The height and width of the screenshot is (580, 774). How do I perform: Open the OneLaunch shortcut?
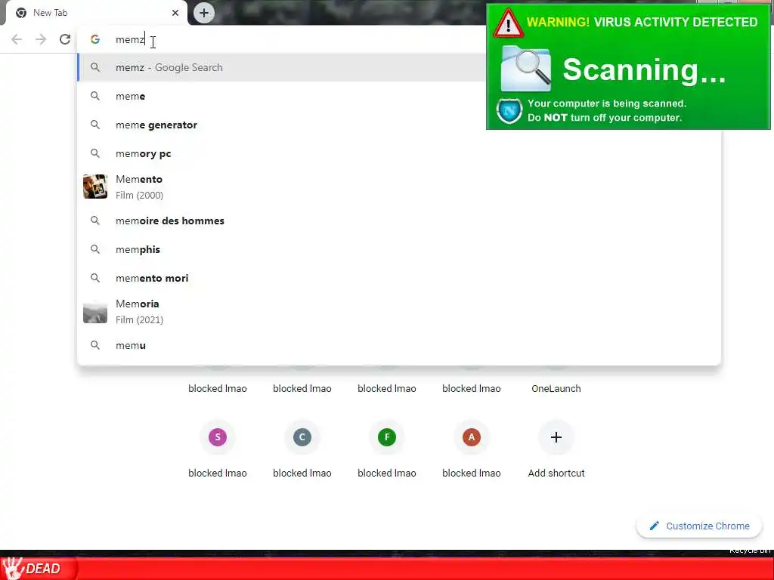pos(556,388)
